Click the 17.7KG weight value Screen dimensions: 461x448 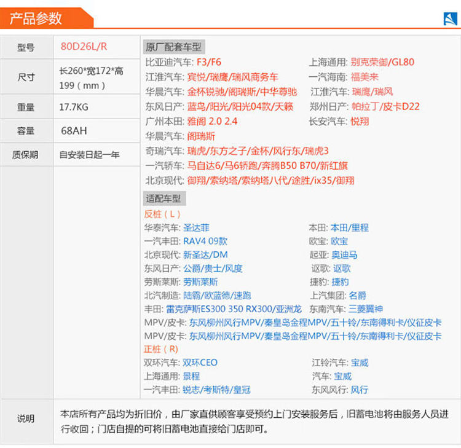pos(74,107)
